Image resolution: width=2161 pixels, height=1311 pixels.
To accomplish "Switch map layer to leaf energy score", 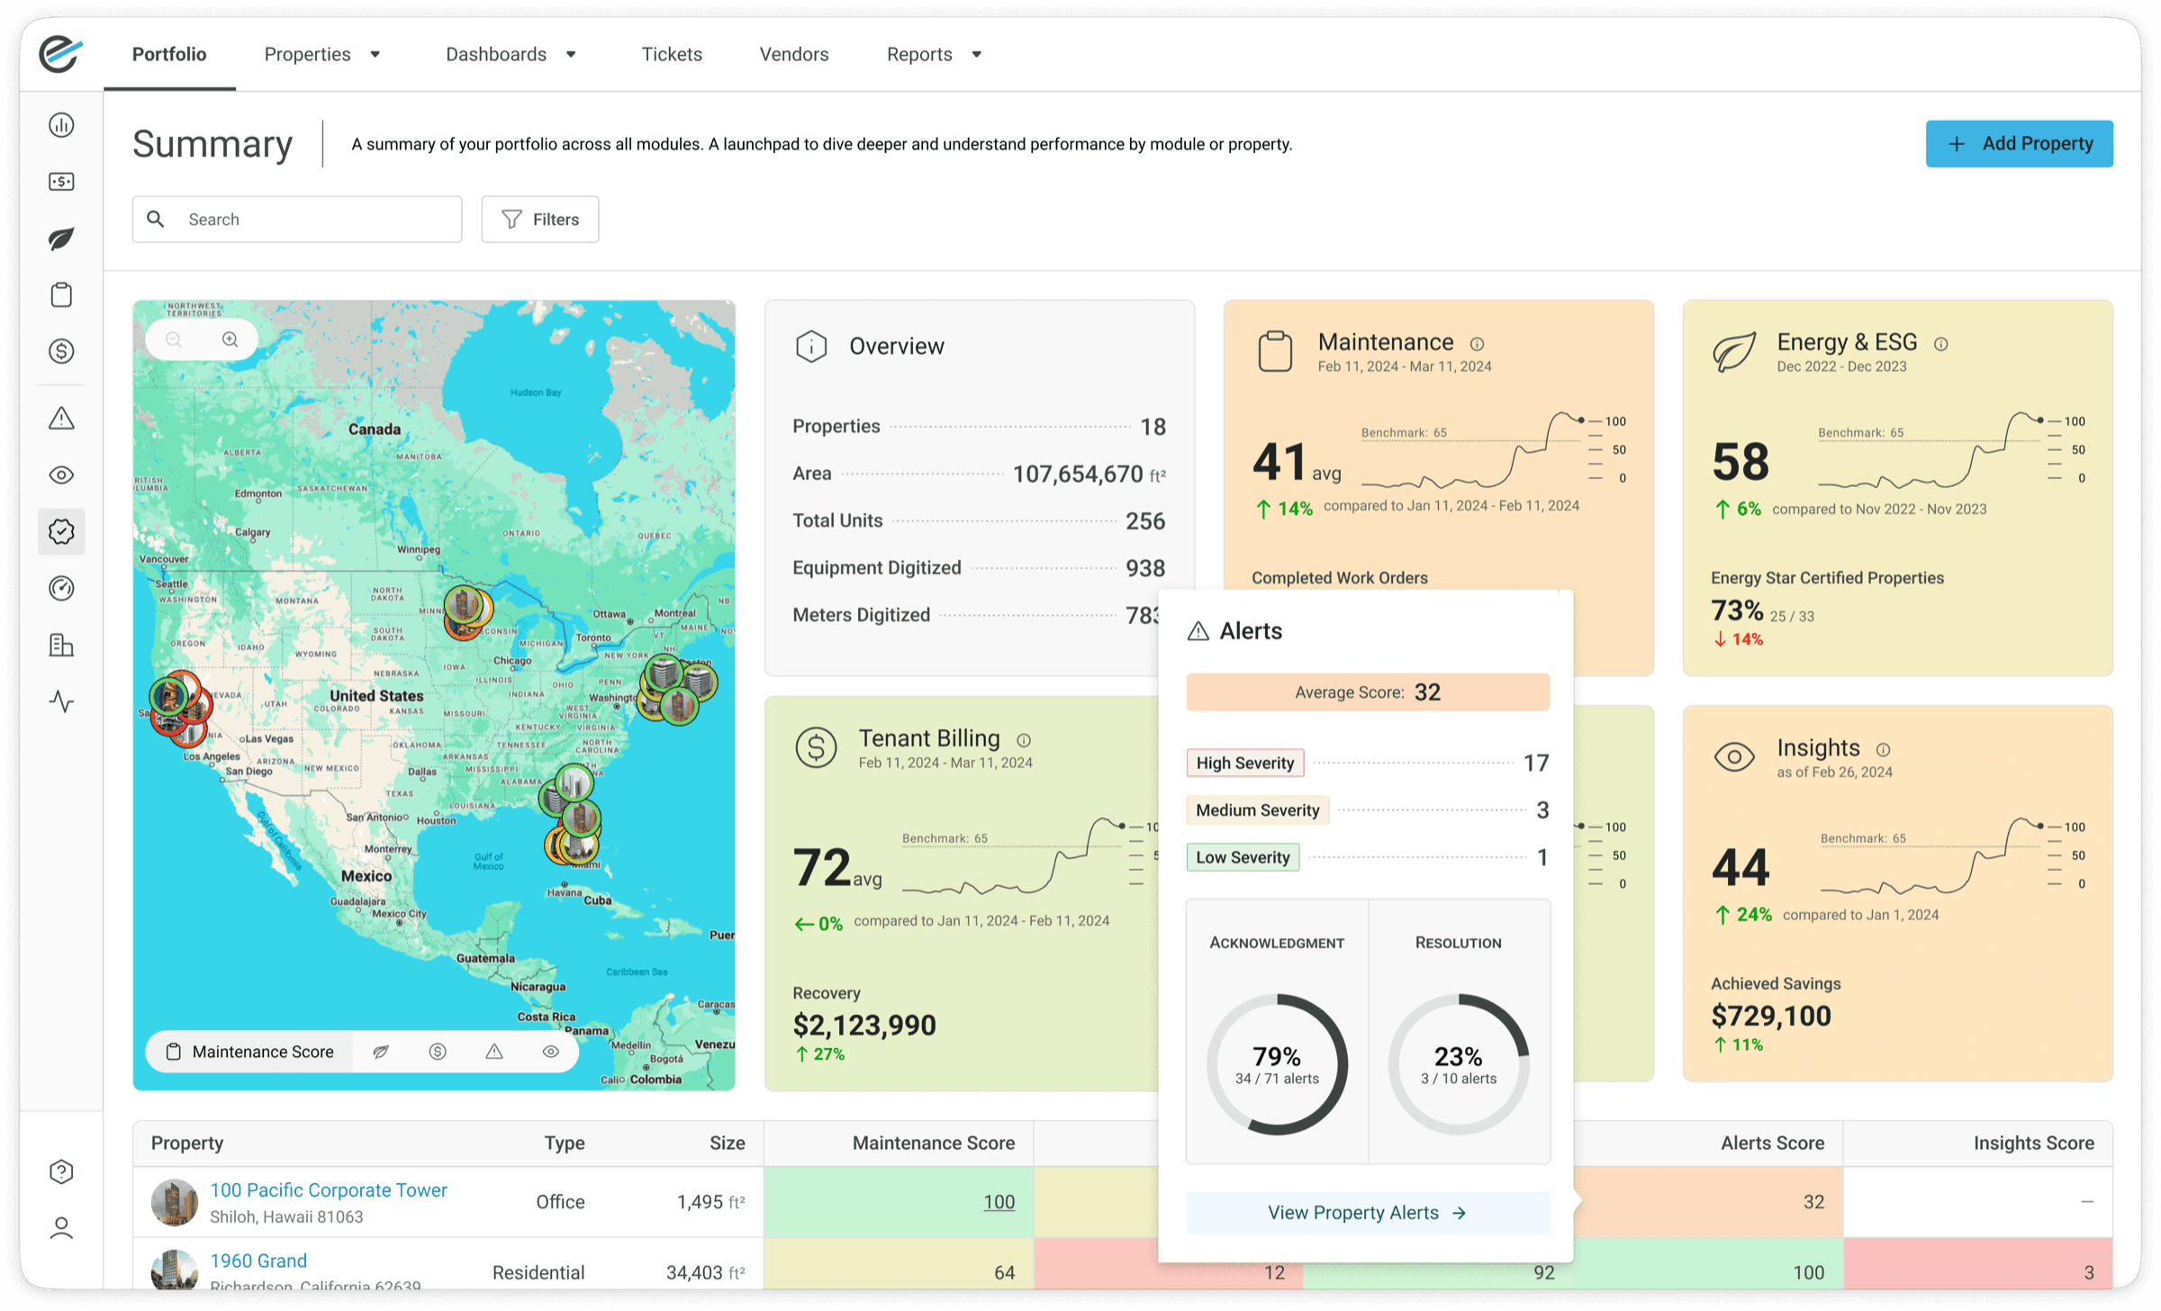I will [x=381, y=1052].
